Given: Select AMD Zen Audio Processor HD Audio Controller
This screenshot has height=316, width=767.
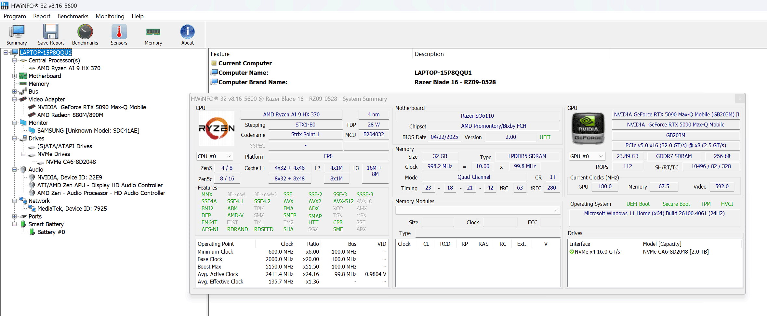Looking at the screenshot, I should click(x=101, y=193).
